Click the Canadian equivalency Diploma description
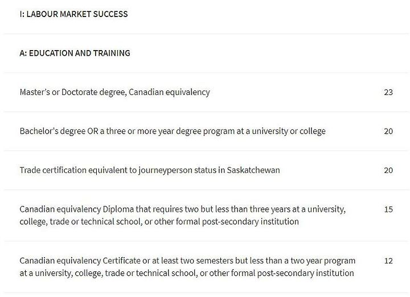This screenshot has height=297, width=410. [x=183, y=216]
